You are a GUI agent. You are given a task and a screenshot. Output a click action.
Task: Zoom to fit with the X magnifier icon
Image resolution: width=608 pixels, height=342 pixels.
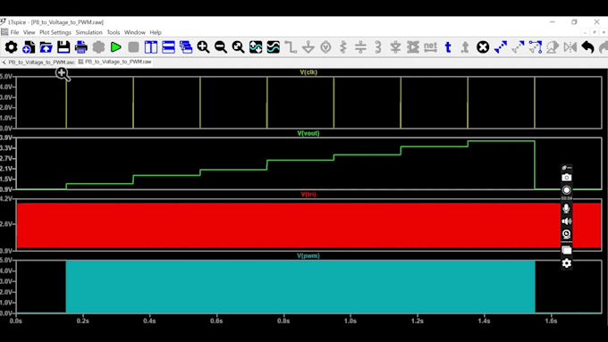238,47
